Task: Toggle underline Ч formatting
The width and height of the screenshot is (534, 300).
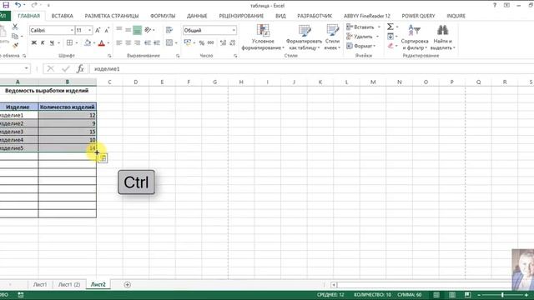Action: (x=52, y=42)
